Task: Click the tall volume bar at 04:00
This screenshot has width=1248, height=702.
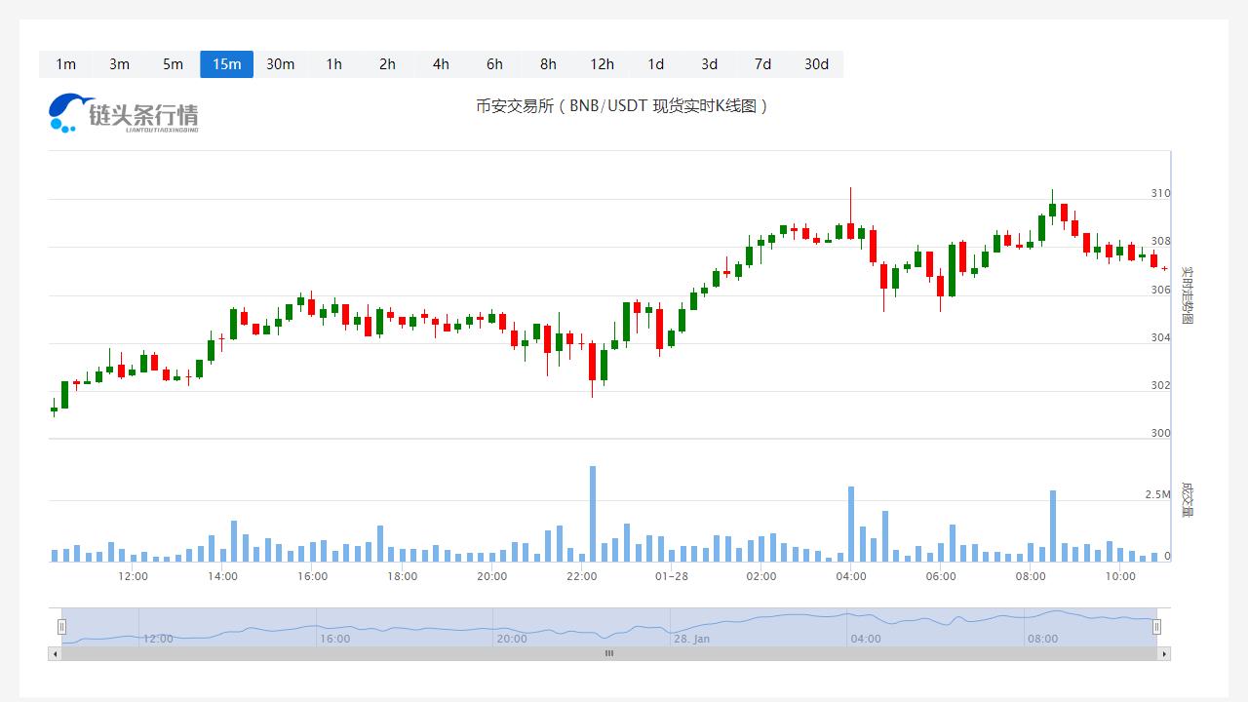Action: tap(851, 524)
